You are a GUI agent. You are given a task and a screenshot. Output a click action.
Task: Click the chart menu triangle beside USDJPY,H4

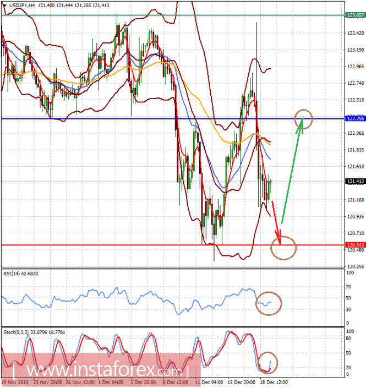pos(4,5)
